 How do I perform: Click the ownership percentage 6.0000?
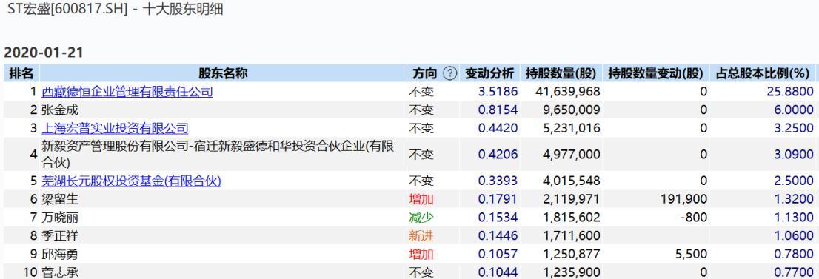pos(794,110)
